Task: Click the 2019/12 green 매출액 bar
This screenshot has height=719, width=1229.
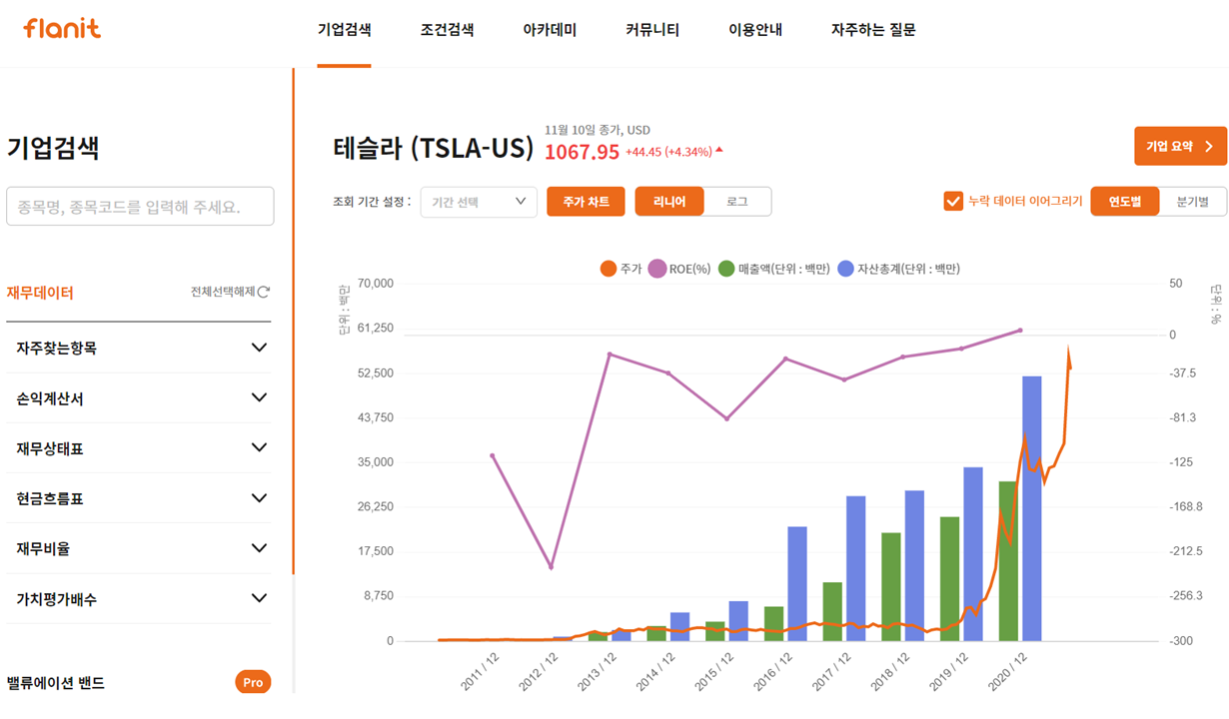Action: [949, 579]
